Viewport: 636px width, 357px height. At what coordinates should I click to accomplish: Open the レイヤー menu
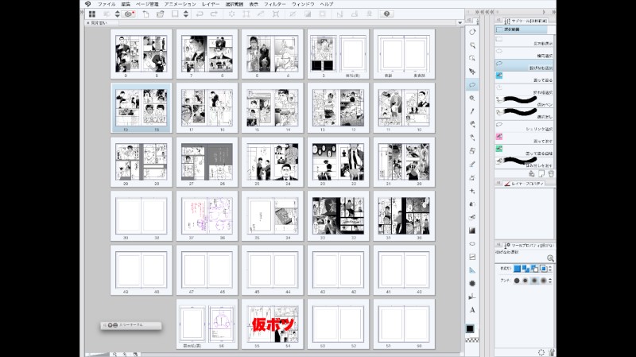(x=211, y=4)
